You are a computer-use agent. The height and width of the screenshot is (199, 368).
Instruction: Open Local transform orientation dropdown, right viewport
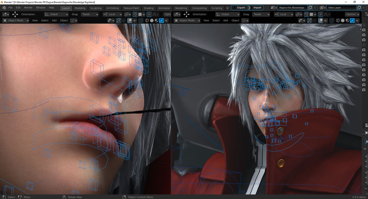click(284, 14)
